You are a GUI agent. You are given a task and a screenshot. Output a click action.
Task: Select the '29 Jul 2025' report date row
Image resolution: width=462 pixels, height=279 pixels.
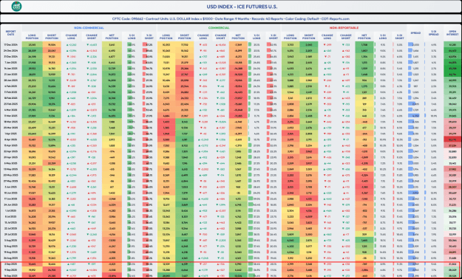pos(231,234)
